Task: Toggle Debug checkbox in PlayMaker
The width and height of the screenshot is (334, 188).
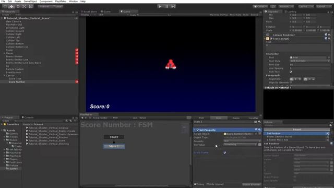Action: [x=195, y=184]
